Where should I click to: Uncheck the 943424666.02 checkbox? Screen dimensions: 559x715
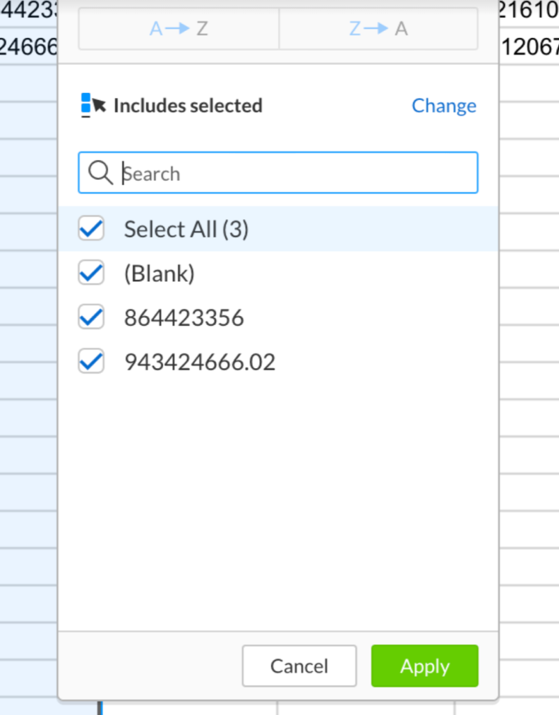click(91, 362)
